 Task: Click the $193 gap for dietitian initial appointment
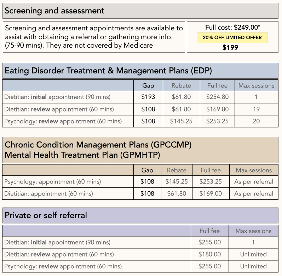[148, 97]
